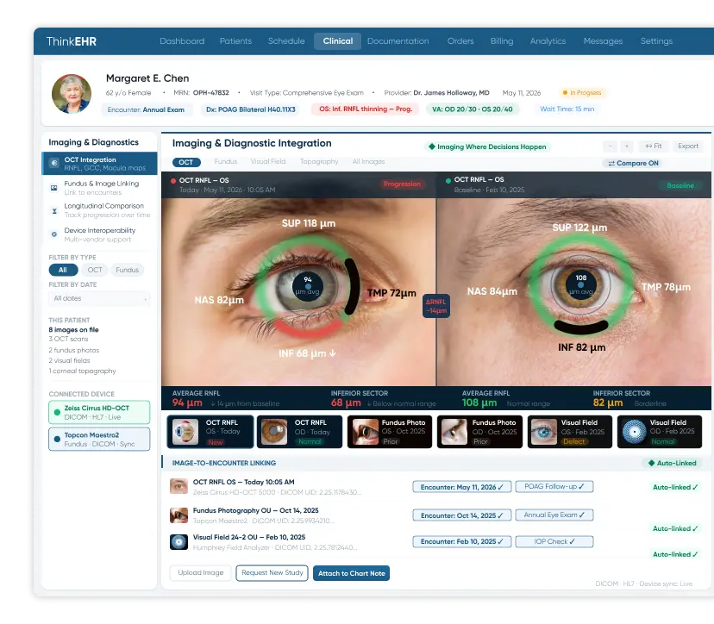This screenshot has height=624, width=714.
Task: Click OCT RNFL OS row eye icon
Action: (178, 486)
